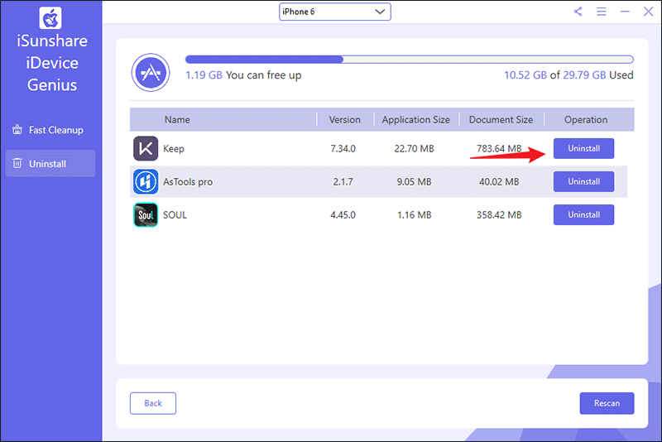
Task: Uninstall the Keep app
Action: click(583, 149)
